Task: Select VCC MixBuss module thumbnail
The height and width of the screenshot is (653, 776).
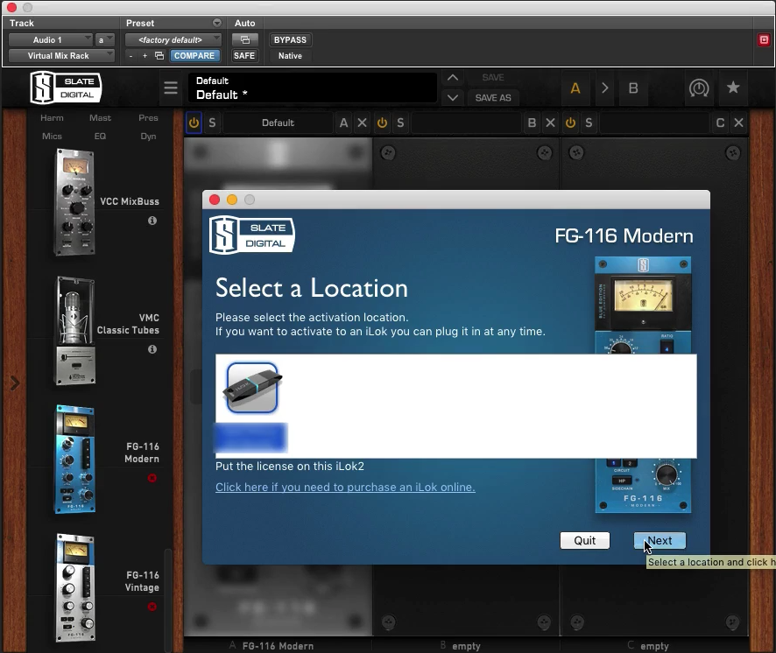Action: click(74, 202)
